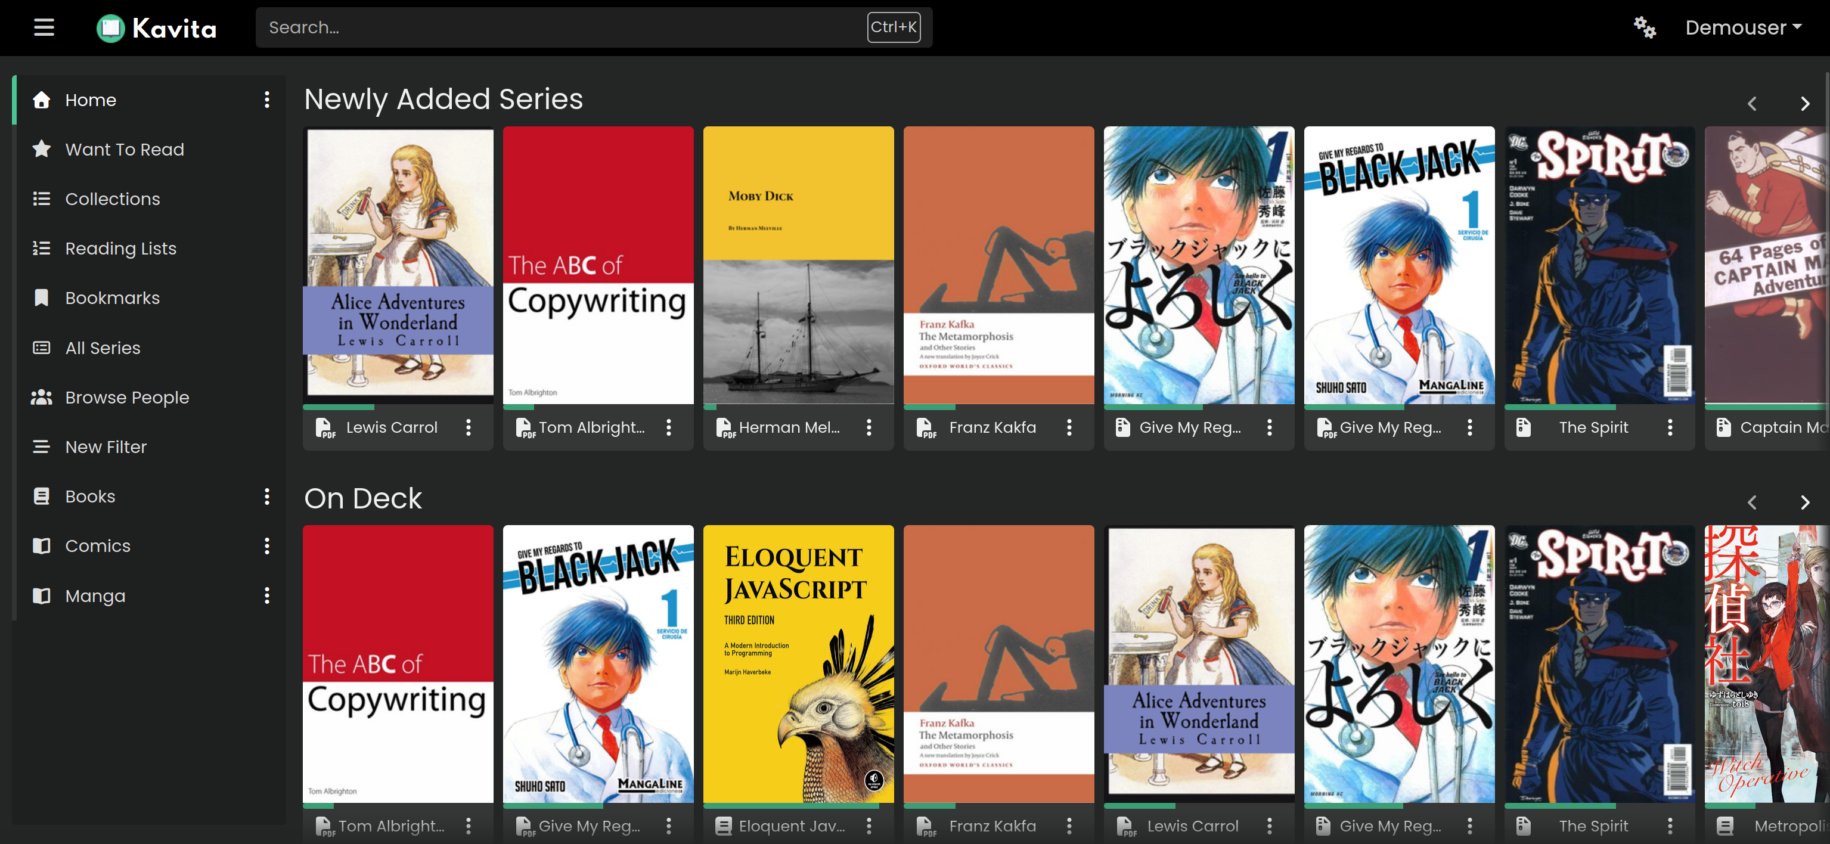Go to All Series page
This screenshot has width=1830, height=844.
tap(103, 347)
